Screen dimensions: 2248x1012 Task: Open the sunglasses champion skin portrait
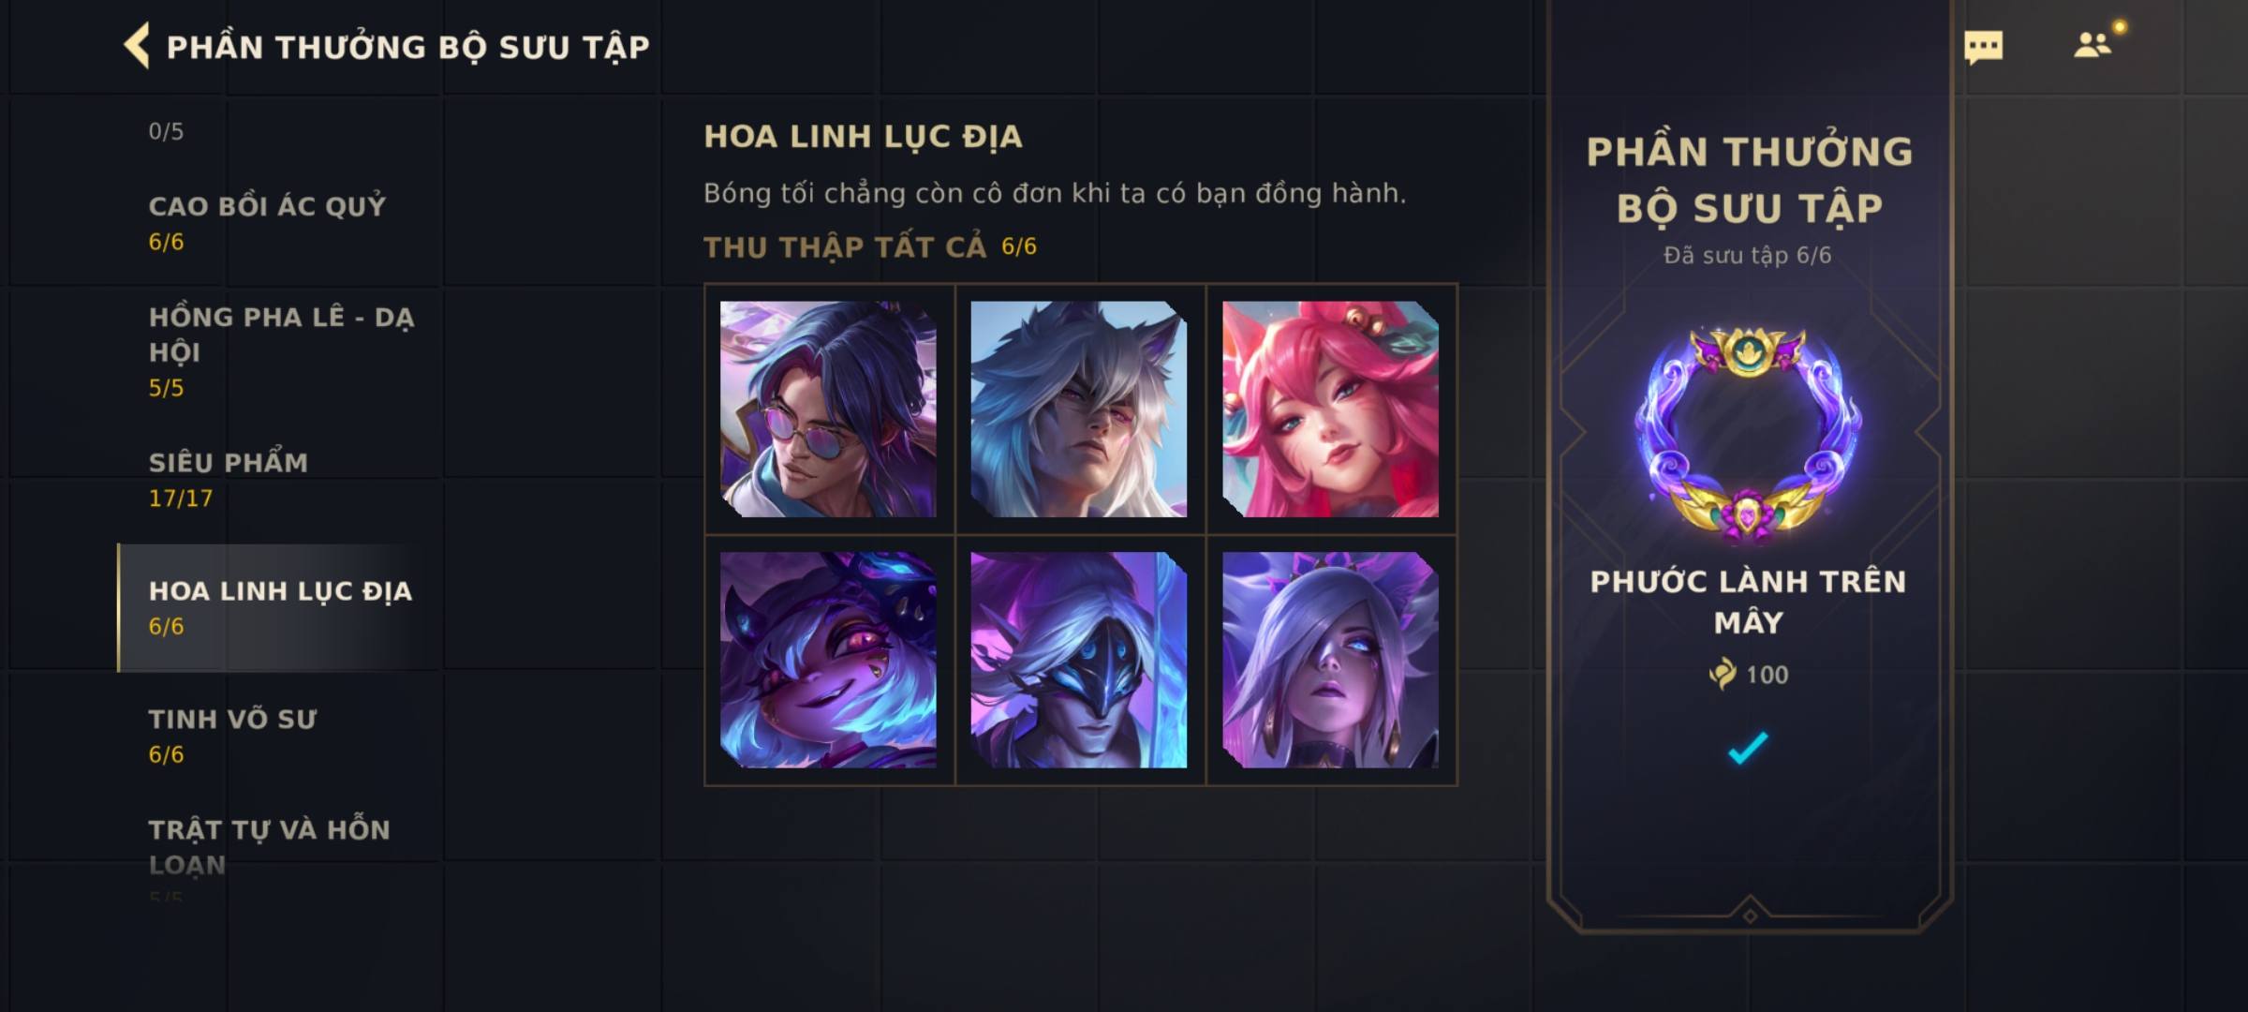click(x=828, y=409)
